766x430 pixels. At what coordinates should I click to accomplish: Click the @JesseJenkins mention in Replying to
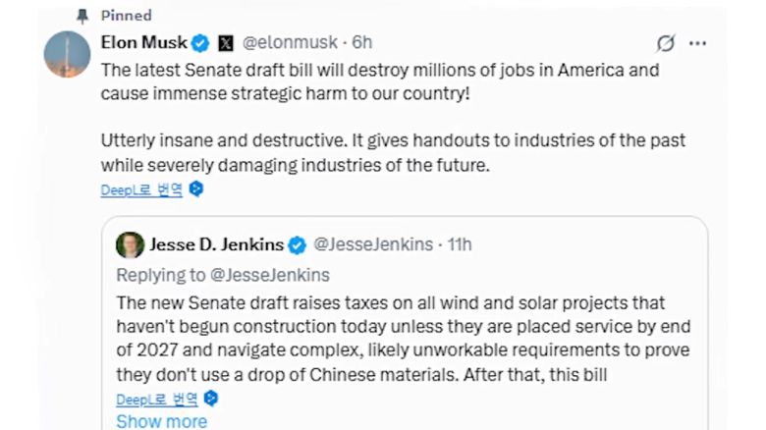[268, 275]
